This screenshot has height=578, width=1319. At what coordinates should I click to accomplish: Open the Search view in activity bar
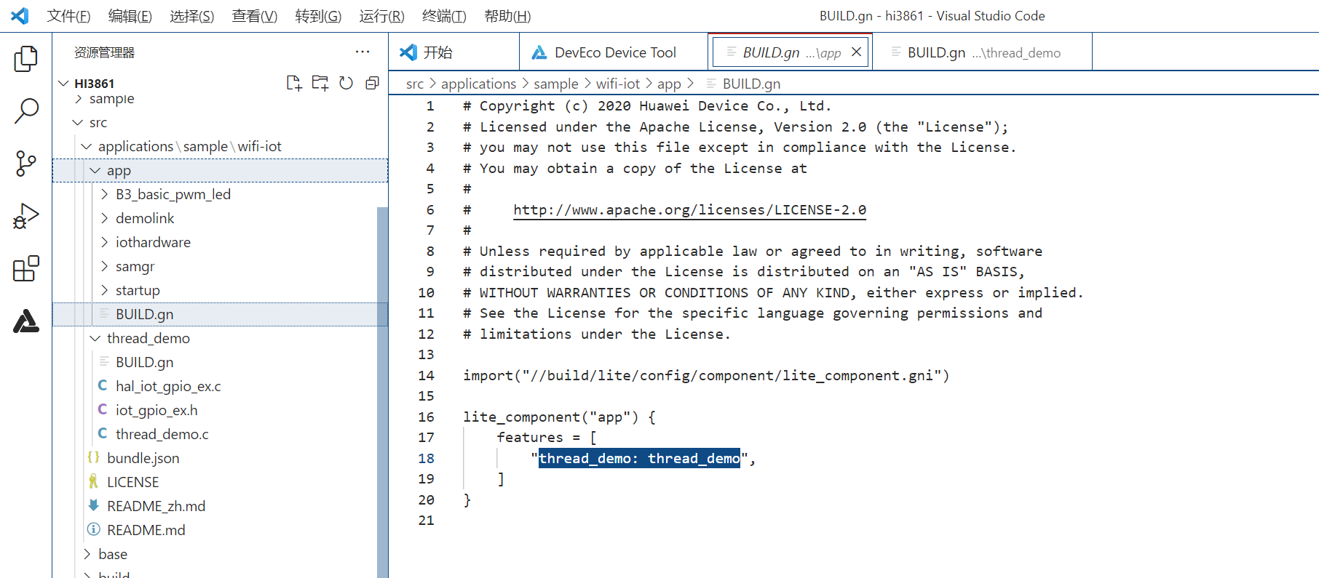pyautogui.click(x=26, y=111)
